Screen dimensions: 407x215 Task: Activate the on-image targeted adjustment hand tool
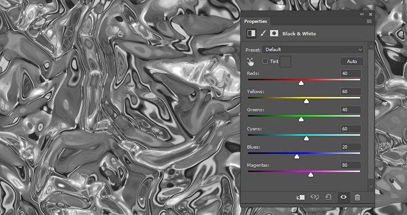coord(250,62)
